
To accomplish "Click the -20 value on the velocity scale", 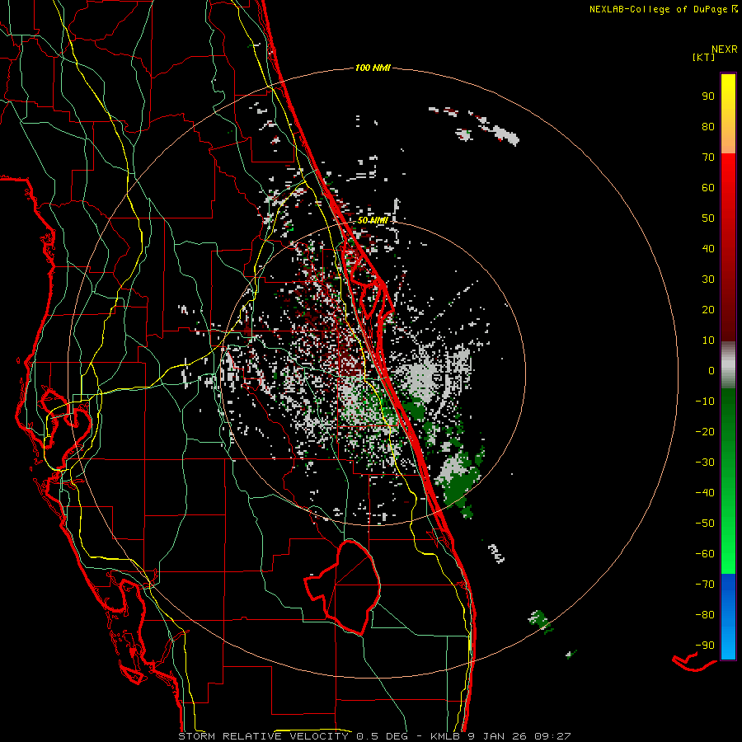I will coord(705,432).
